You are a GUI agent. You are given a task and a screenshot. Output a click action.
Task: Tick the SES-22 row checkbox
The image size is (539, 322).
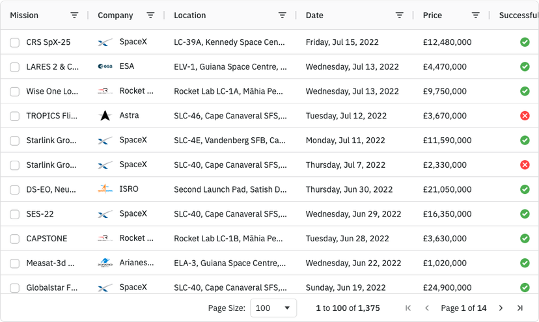click(x=15, y=214)
